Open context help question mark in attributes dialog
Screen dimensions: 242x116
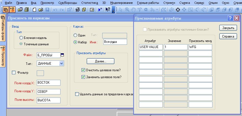[x=230, y=18]
